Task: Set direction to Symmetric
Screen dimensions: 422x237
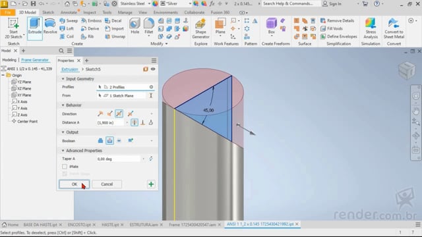Action: pos(119,114)
